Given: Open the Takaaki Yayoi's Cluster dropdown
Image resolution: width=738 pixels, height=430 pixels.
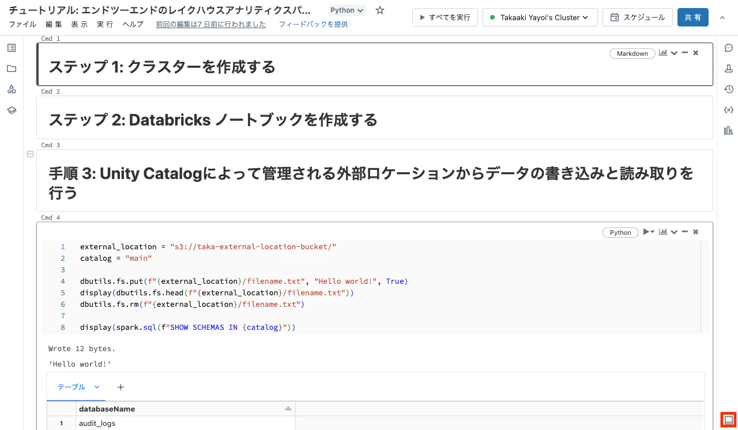Looking at the screenshot, I should [x=540, y=17].
